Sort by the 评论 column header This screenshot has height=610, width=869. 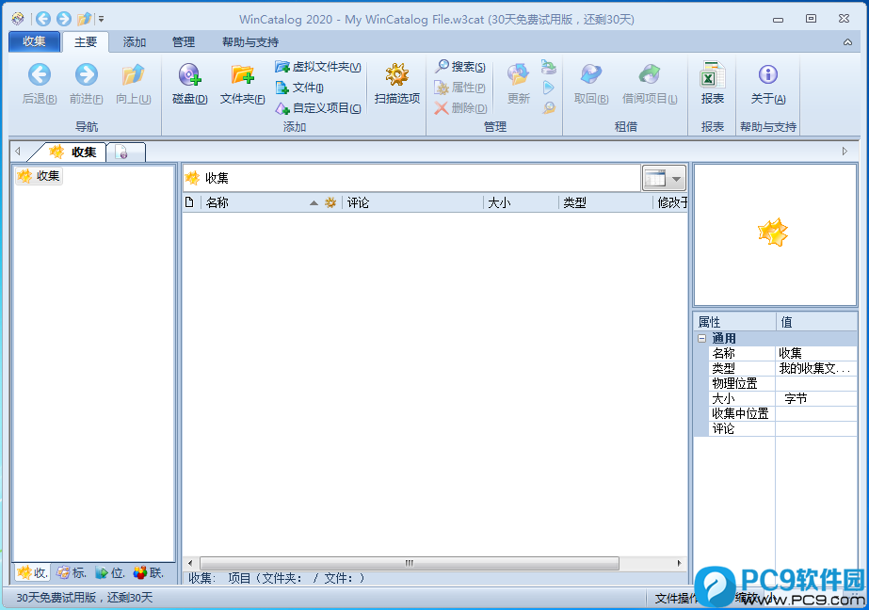click(412, 202)
